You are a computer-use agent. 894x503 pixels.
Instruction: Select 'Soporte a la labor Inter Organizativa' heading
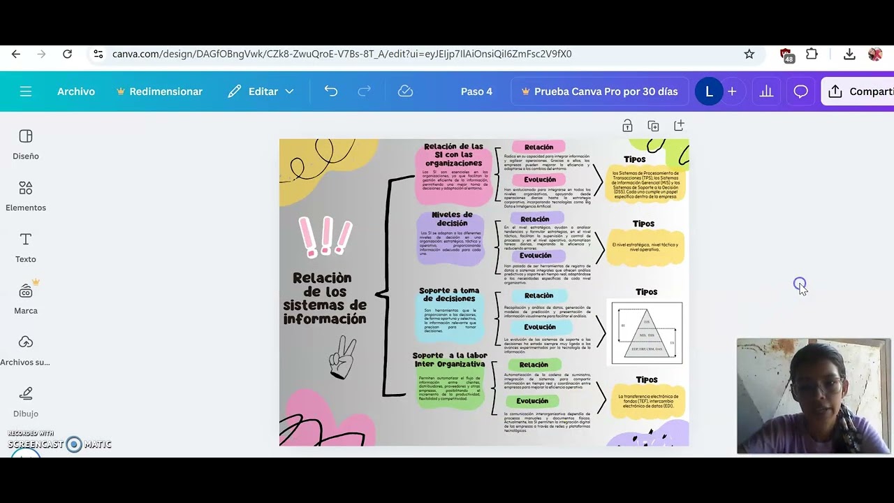pos(450,360)
